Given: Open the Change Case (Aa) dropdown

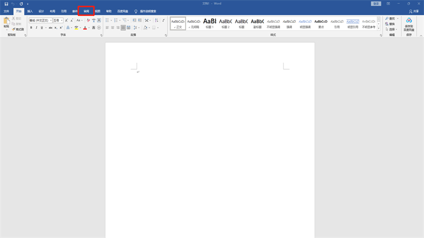Looking at the screenshot, I should point(79,20).
